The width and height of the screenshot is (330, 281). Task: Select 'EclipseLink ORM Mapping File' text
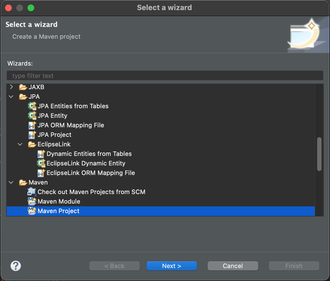91,173
